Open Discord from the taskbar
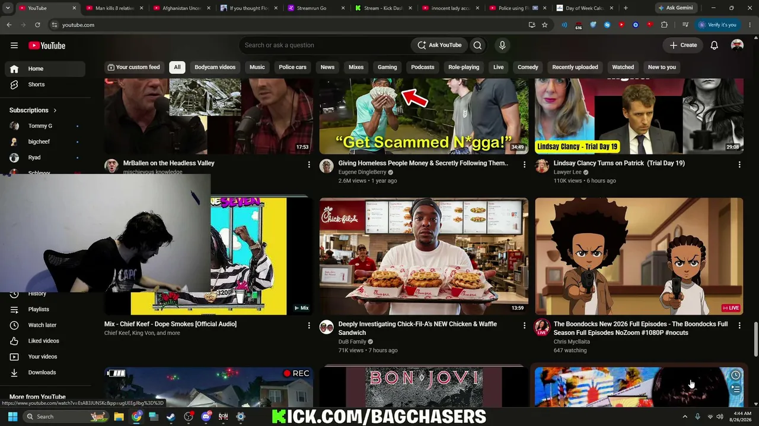 point(206,417)
